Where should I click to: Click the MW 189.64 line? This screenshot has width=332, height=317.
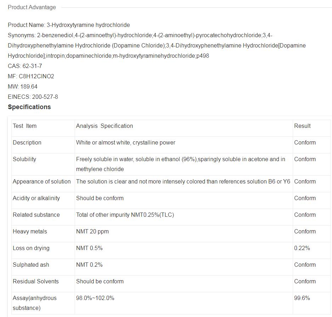(x=23, y=87)
